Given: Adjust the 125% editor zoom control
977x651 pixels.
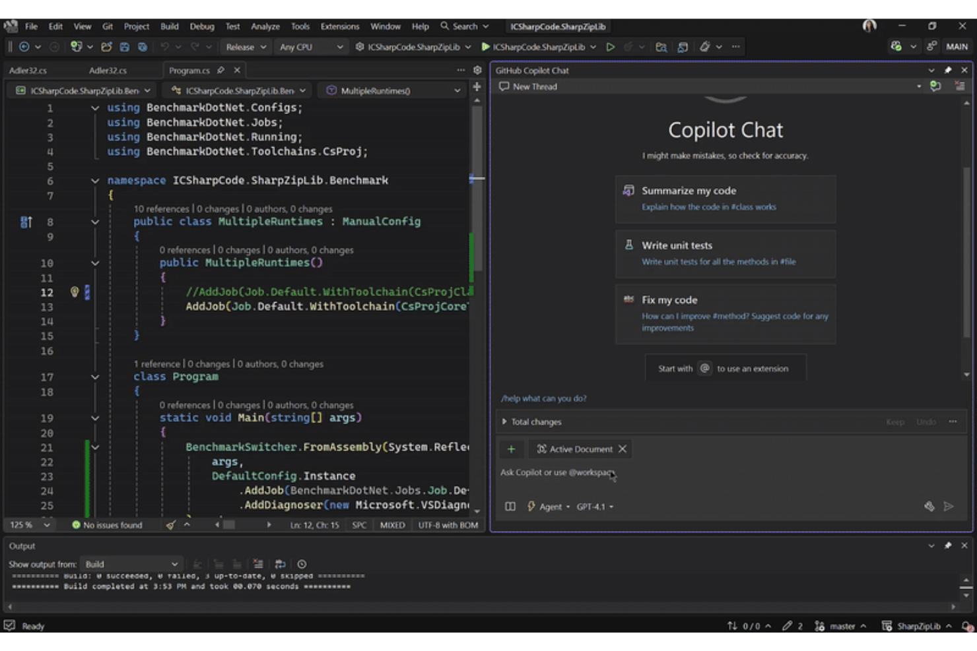Looking at the screenshot, I should (29, 524).
